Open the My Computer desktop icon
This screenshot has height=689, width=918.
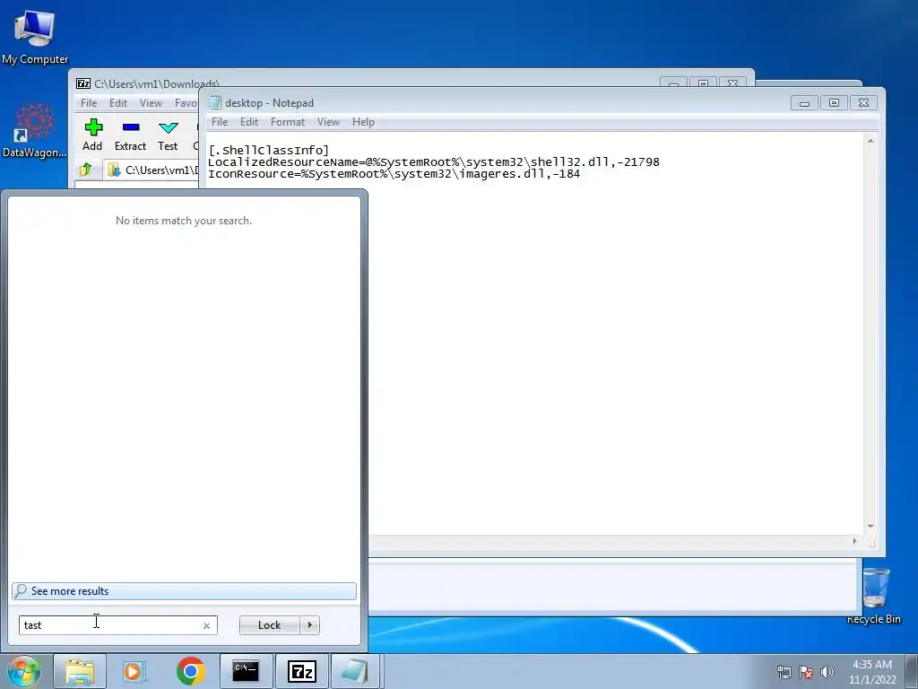35,37
